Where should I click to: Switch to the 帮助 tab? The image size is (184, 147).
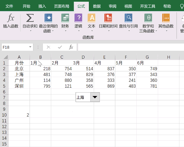[167, 6]
